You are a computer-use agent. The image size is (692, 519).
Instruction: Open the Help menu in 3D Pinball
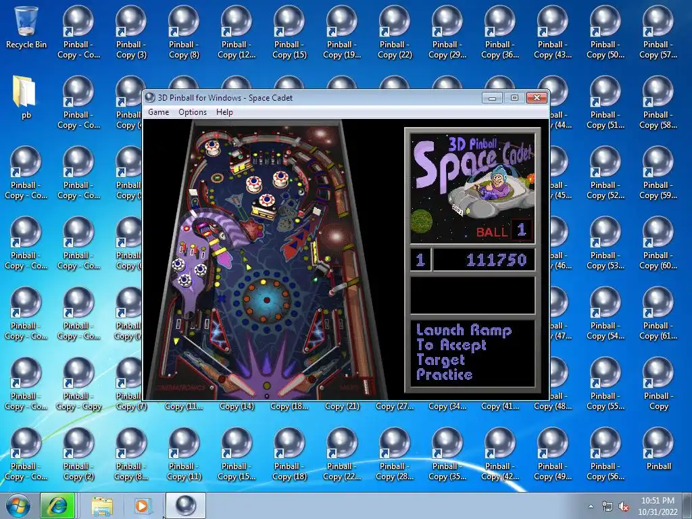(224, 112)
